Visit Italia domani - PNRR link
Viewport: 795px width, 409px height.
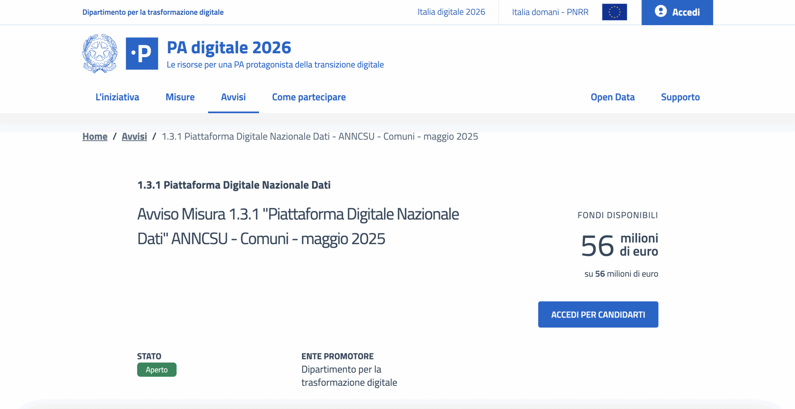point(550,12)
